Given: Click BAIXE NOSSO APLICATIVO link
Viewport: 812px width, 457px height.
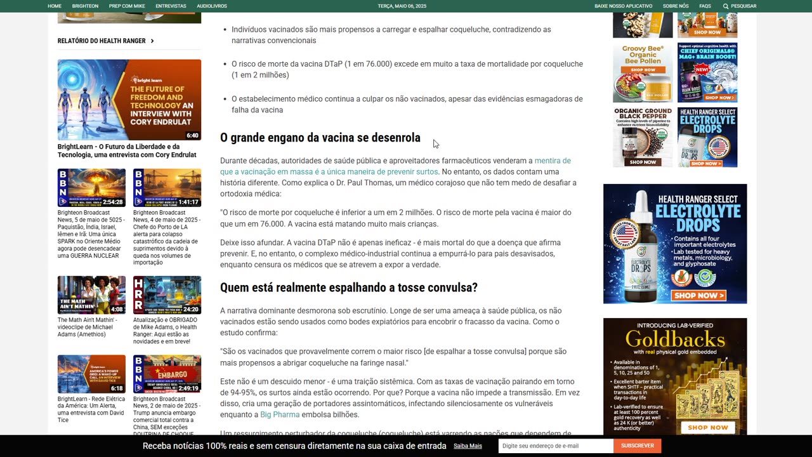Looking at the screenshot, I should 623,6.
